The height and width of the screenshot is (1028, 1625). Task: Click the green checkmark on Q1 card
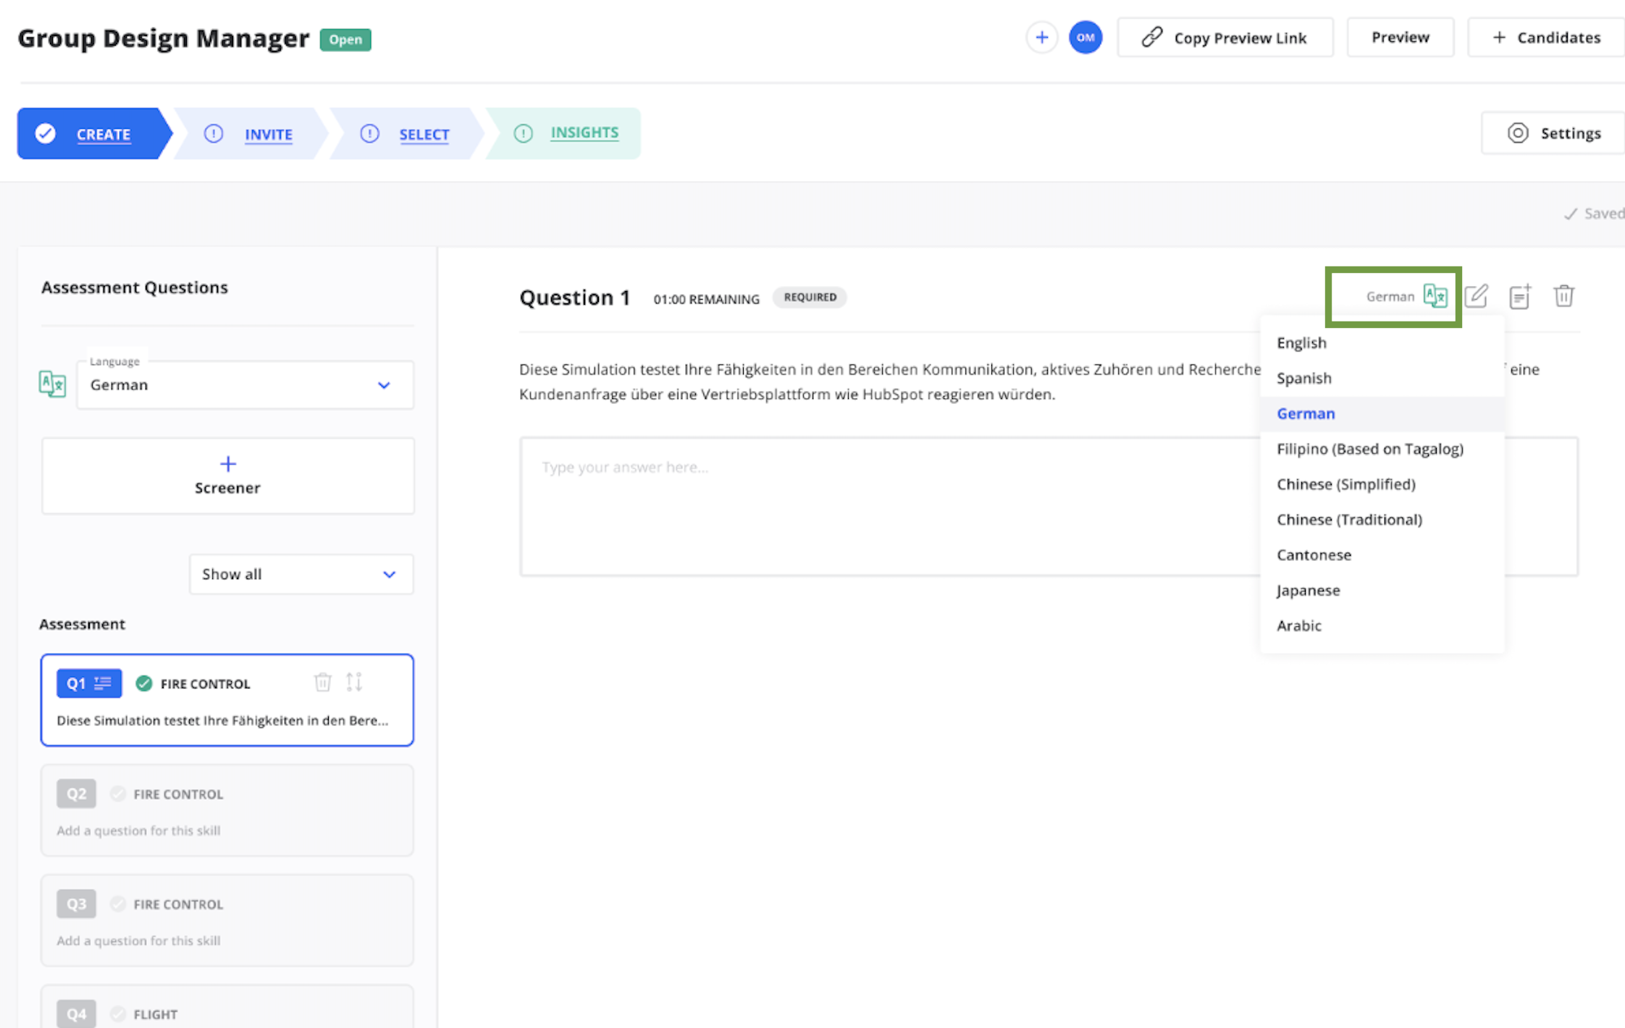(144, 683)
